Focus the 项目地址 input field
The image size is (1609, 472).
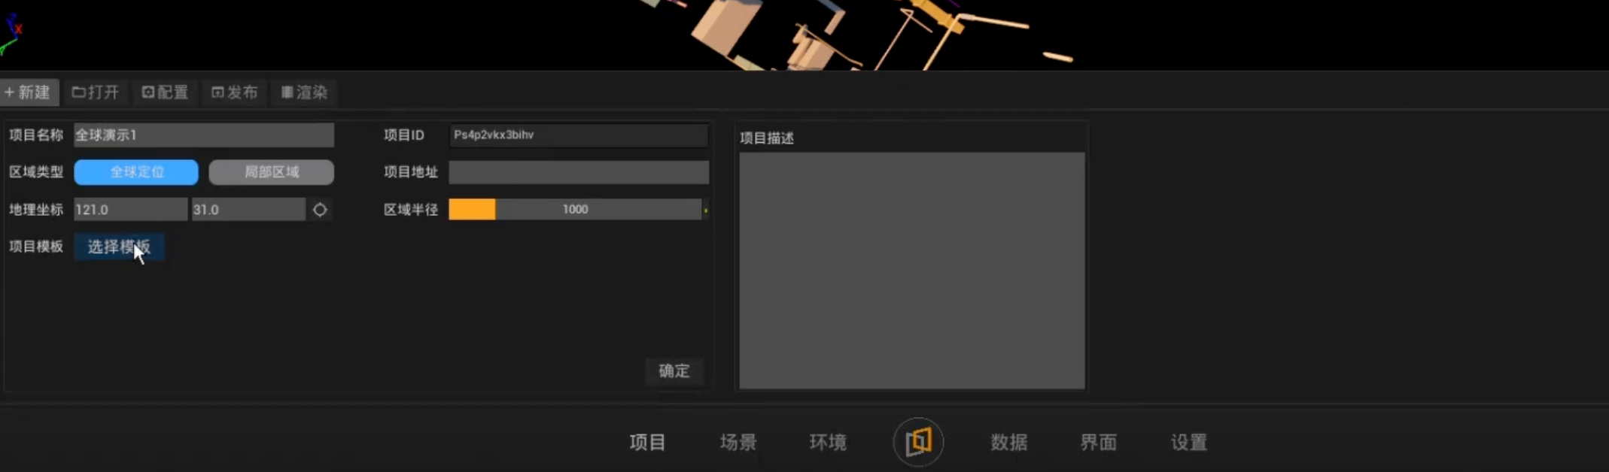[579, 172]
